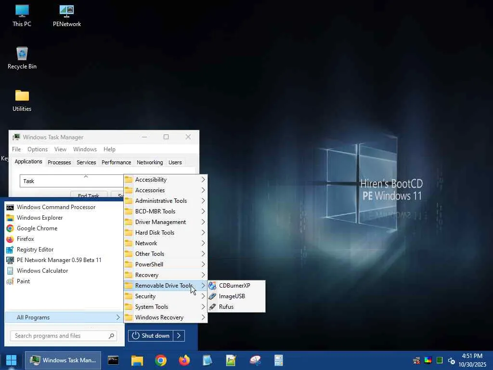
Task: Expand the Hard Disk Tools folder
Action: (166, 233)
